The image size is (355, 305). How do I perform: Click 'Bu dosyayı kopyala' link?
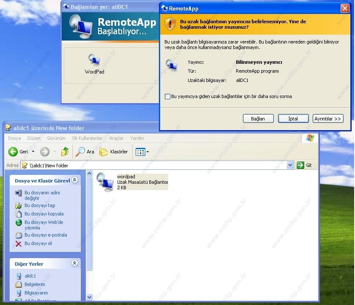[44, 214]
